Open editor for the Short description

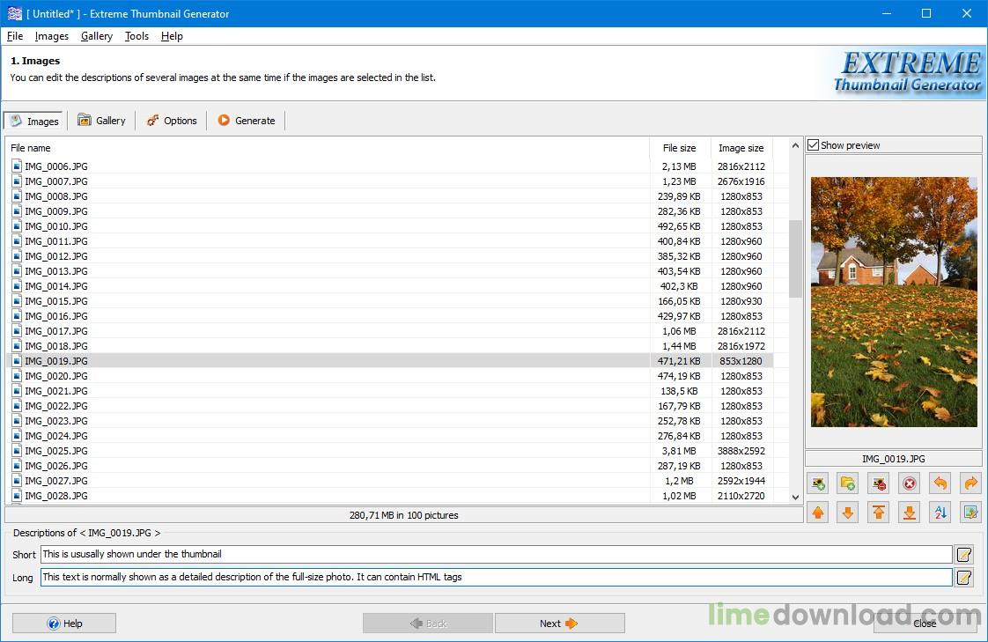coord(964,555)
